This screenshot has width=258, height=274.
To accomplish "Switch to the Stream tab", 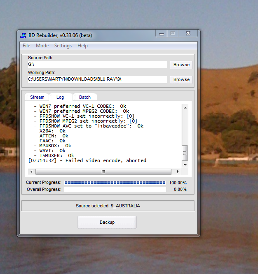I will [x=37, y=97].
